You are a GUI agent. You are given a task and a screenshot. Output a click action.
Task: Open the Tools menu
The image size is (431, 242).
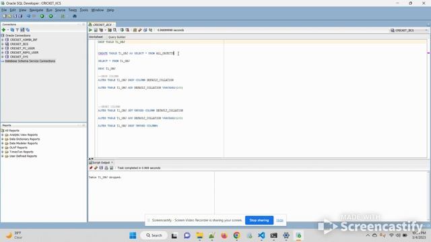[84, 10]
